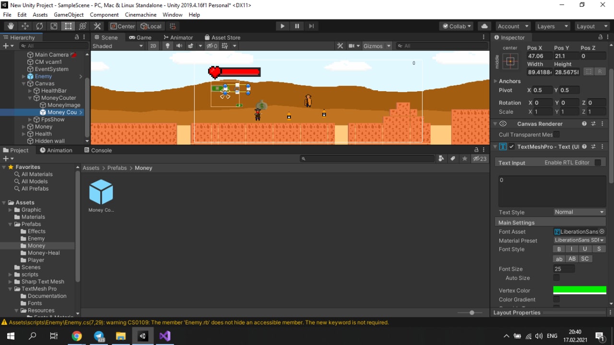614x345 pixels.
Task: Select the Rect tool
Action: click(68, 26)
